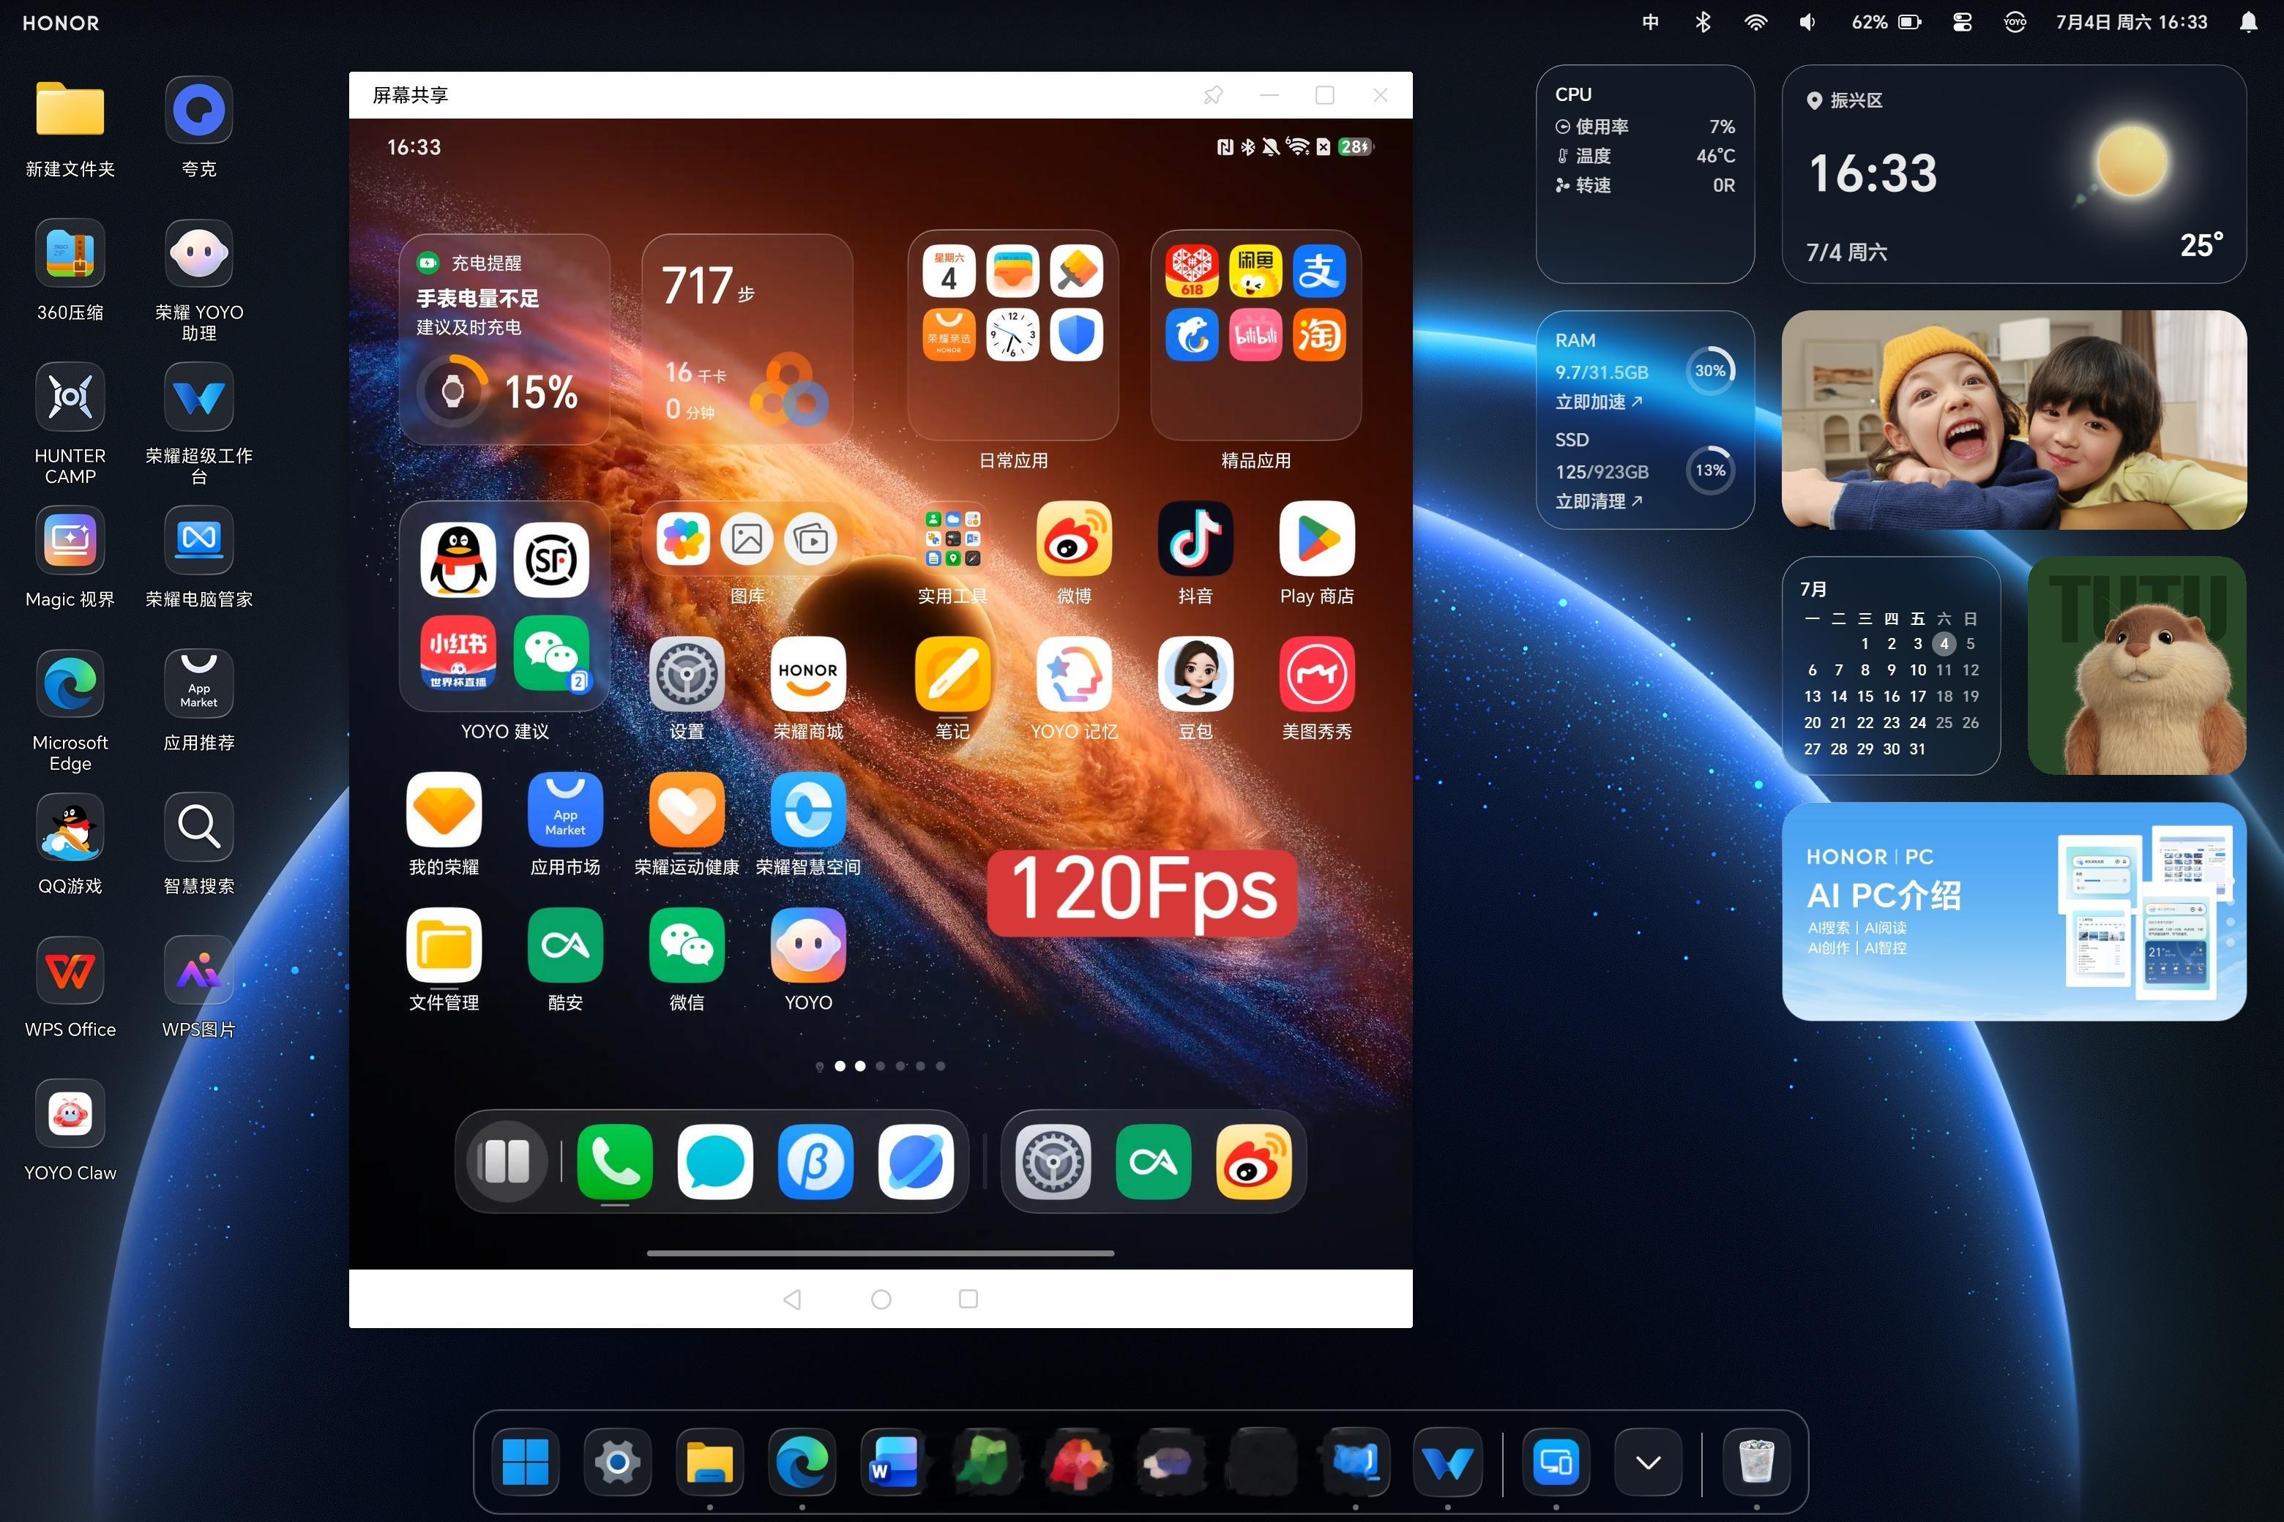
Task: Open 设置 app on phone home screen
Action: (x=687, y=674)
